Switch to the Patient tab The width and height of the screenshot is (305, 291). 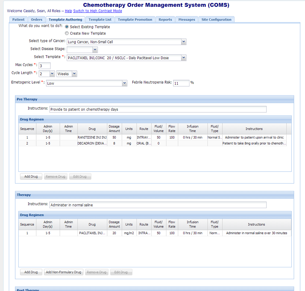[18, 19]
